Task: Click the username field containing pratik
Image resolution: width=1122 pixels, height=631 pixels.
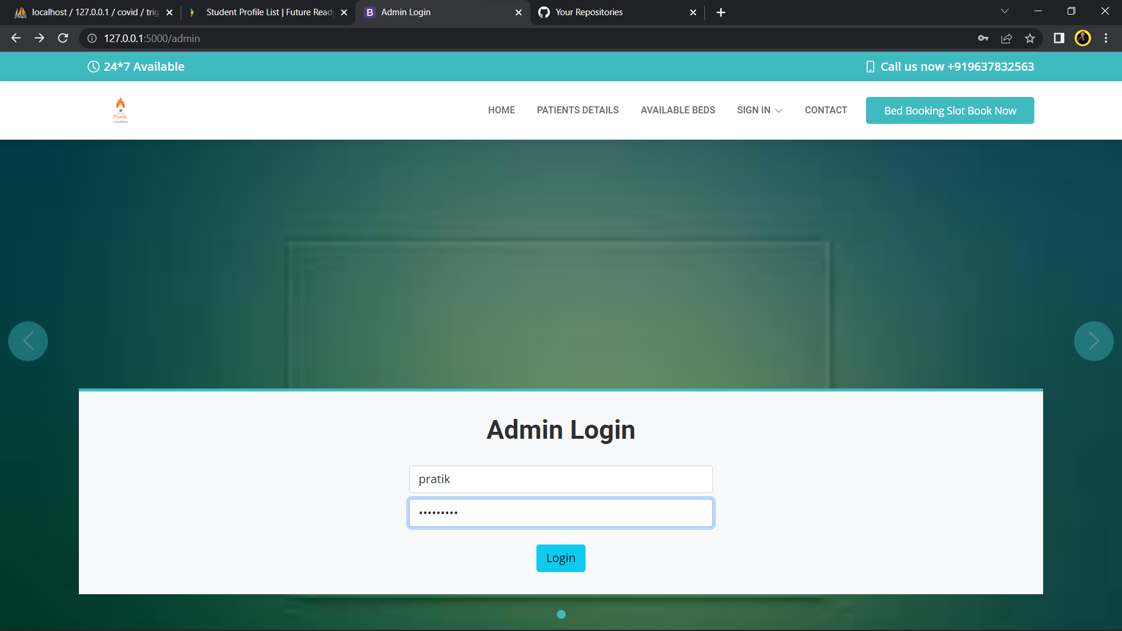Action: [x=561, y=479]
